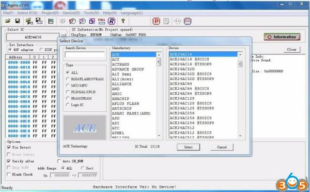
Task: Click the grayed document icon next to P
Action: [x=166, y=21]
